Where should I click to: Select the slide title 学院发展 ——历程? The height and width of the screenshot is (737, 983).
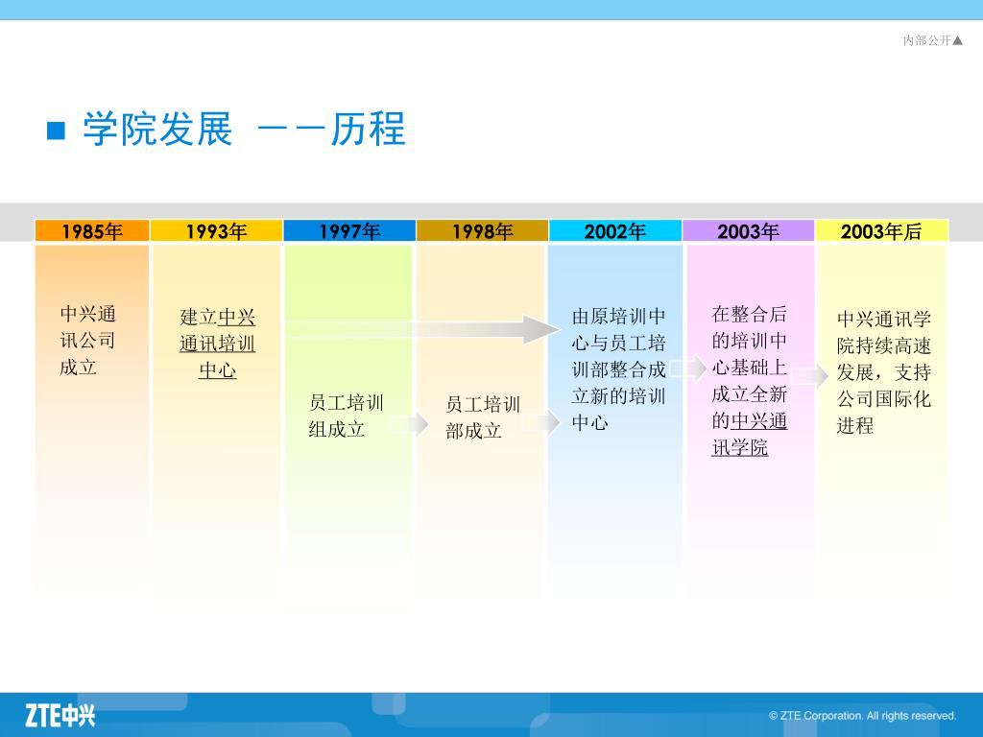point(244,130)
